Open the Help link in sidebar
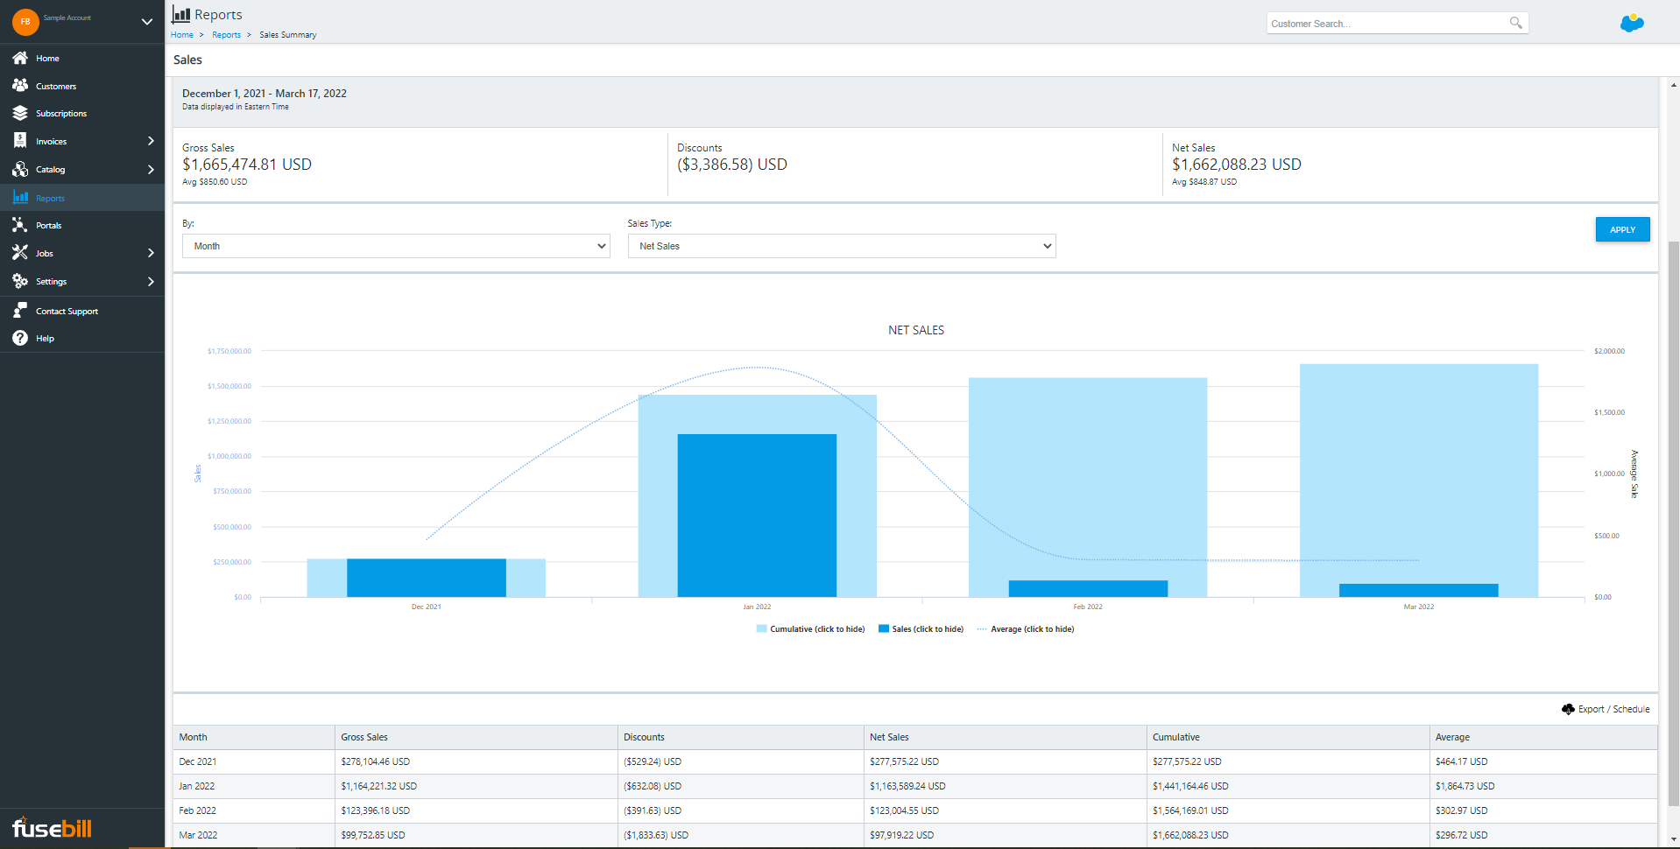 click(x=45, y=339)
